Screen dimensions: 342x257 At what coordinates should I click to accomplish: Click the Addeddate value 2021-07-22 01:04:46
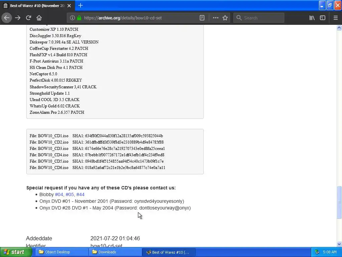click(115, 238)
